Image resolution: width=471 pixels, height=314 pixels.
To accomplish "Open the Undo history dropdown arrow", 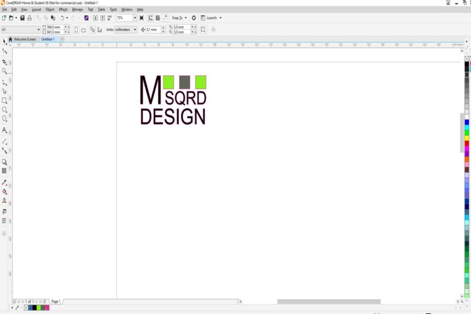I will click(67, 18).
